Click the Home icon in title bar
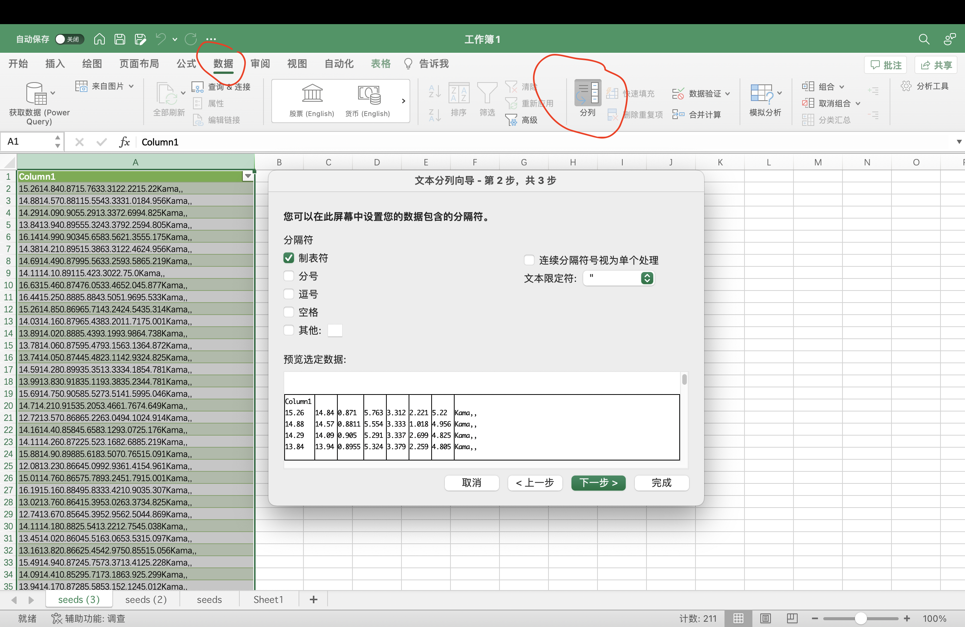 100,39
